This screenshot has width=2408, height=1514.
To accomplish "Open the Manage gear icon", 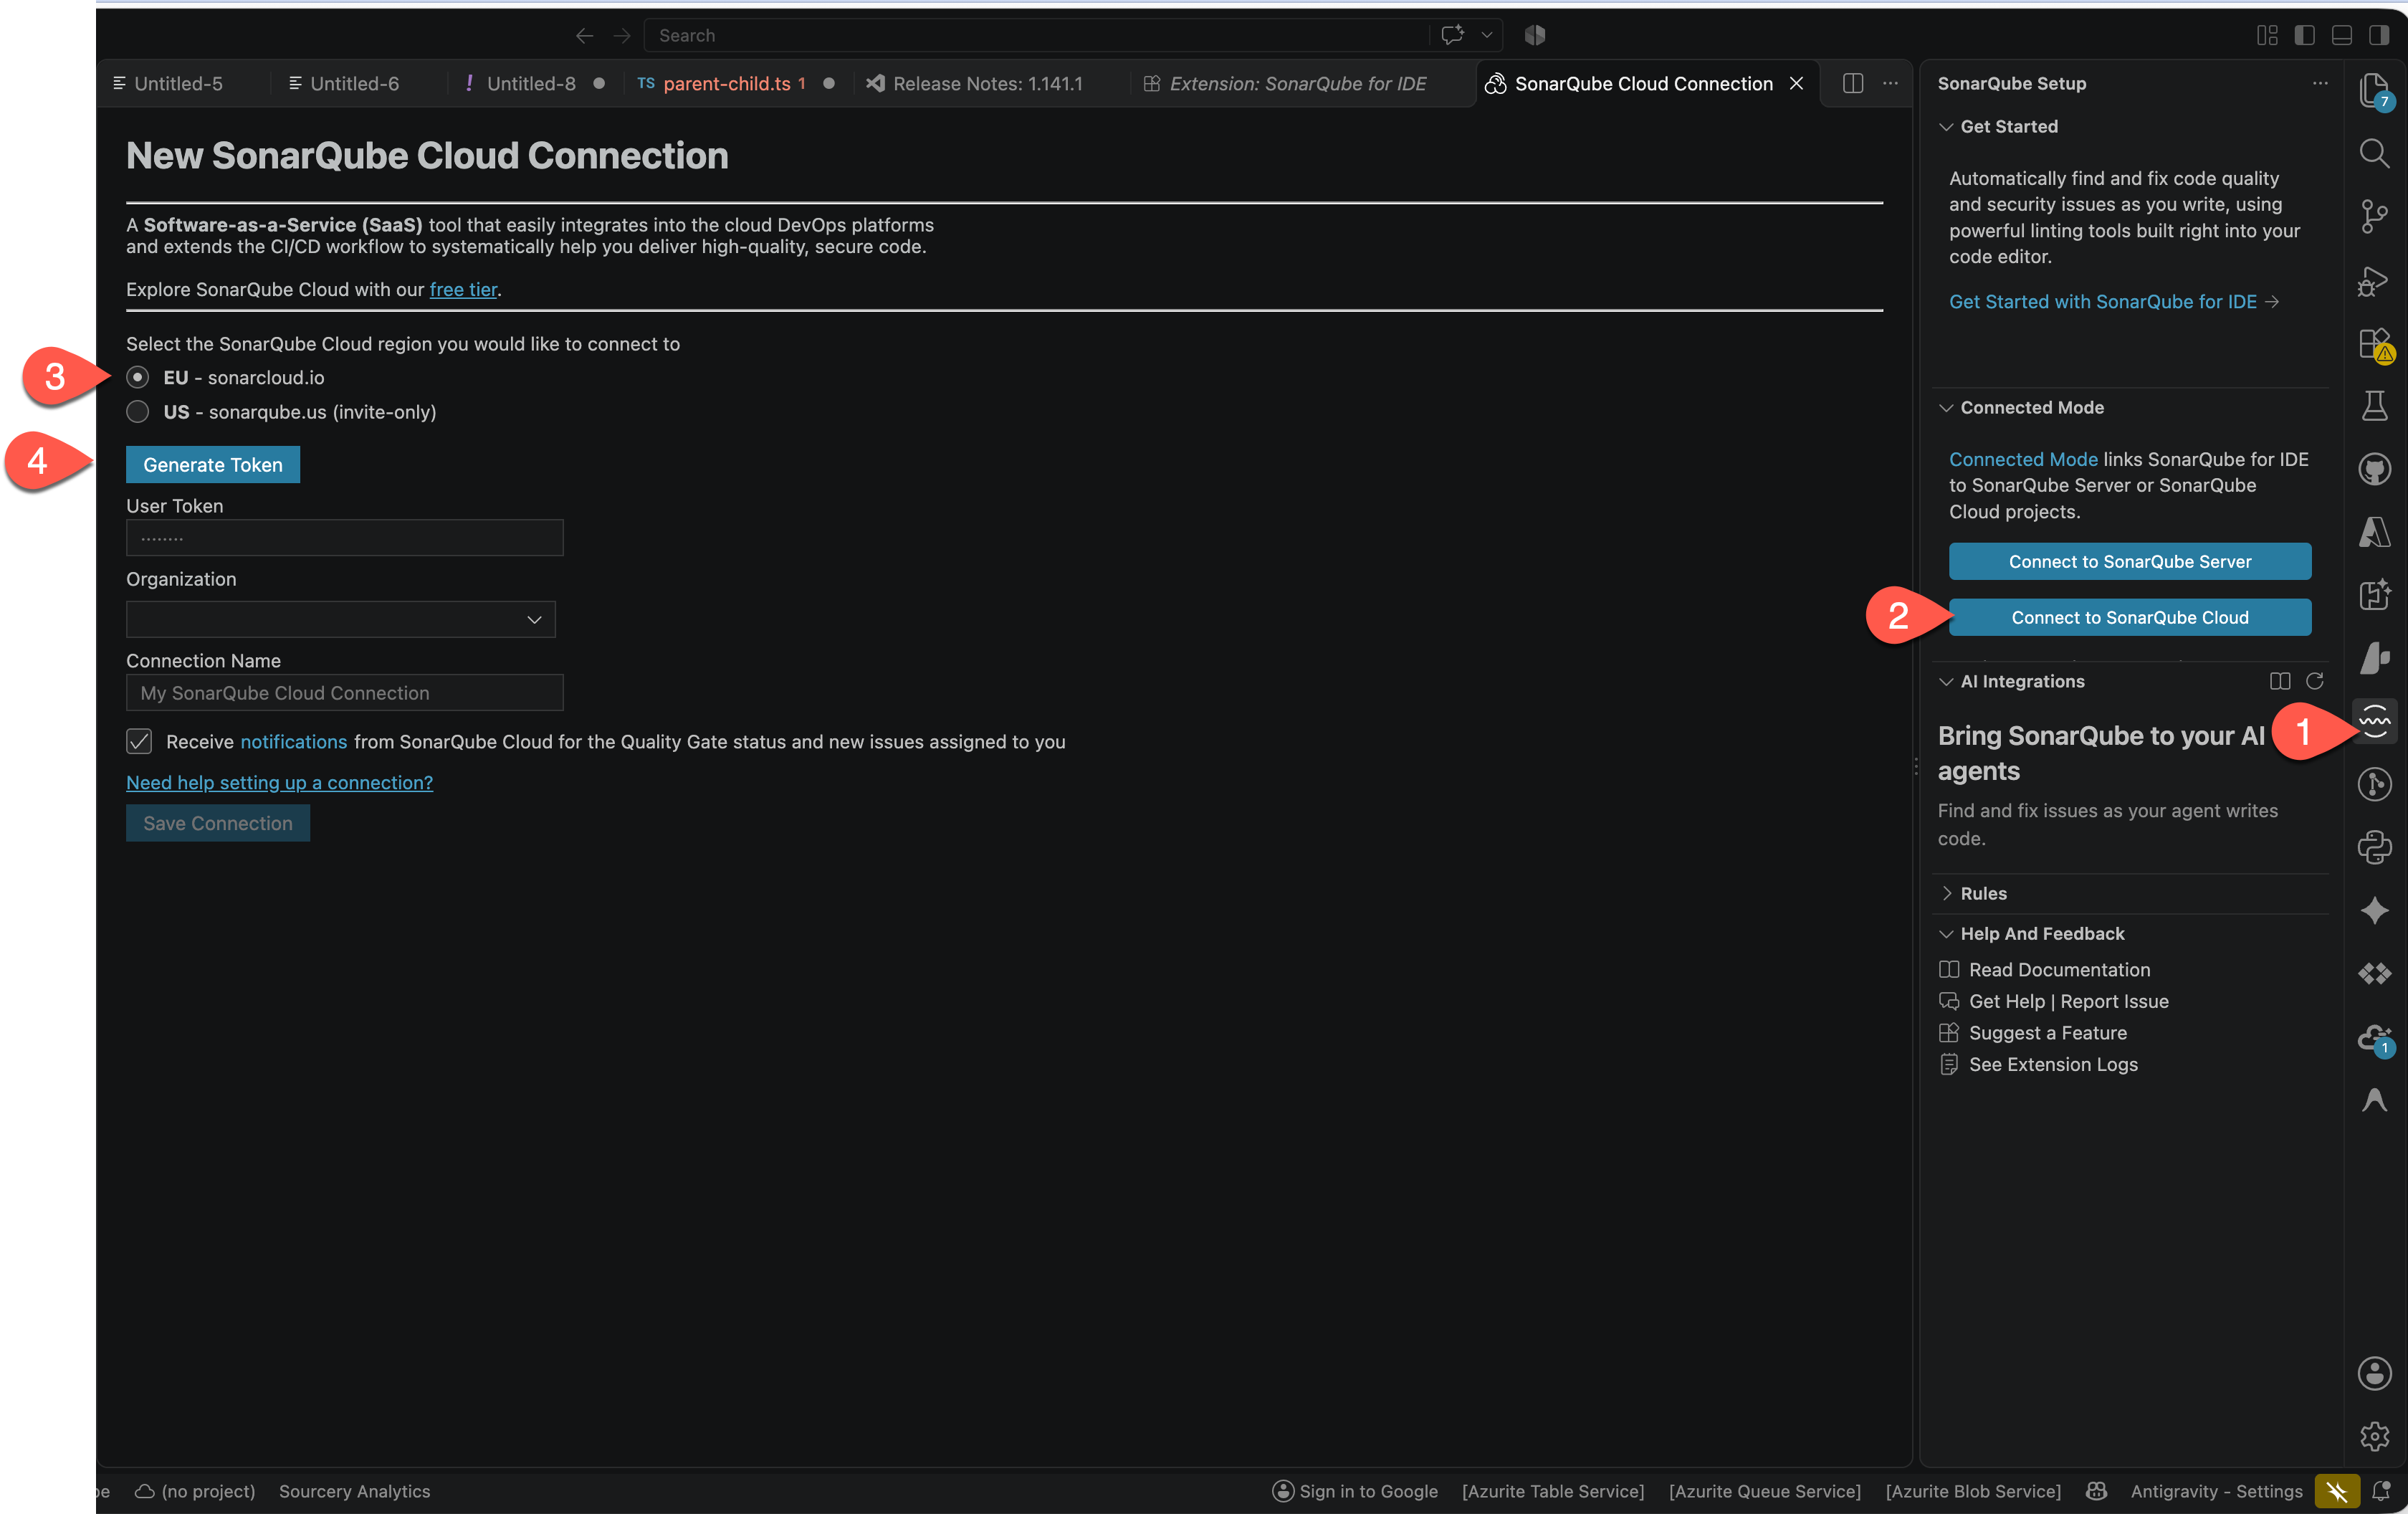I will 2374,1436.
